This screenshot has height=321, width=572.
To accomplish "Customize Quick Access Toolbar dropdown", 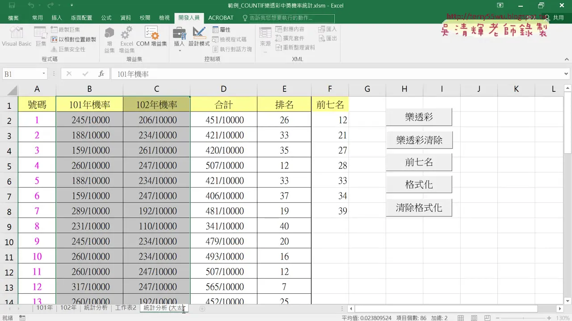I will (72, 6).
